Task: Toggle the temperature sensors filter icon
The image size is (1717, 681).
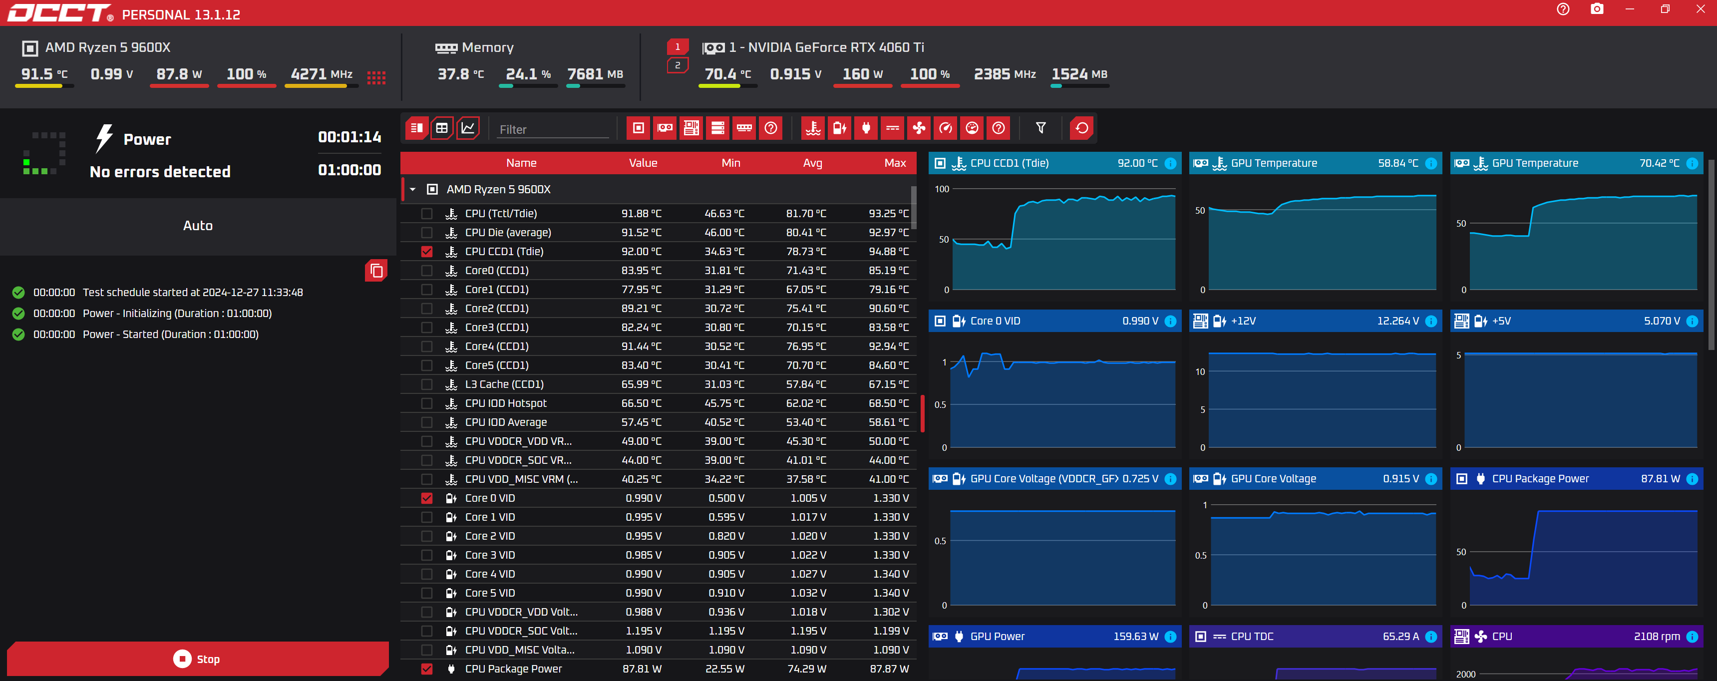Action: click(812, 128)
